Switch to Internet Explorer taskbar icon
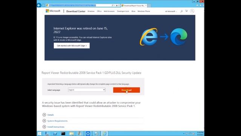The width and height of the screenshot is (241, 136). 104,133
